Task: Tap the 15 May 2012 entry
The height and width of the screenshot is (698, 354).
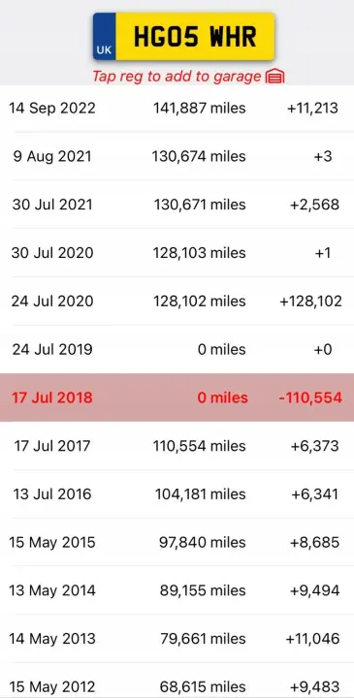Action: 177,682
